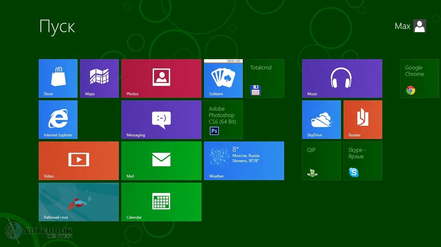The height and width of the screenshot is (247, 441).
Task: Open Internet Explorer tile
Action: (x=58, y=120)
